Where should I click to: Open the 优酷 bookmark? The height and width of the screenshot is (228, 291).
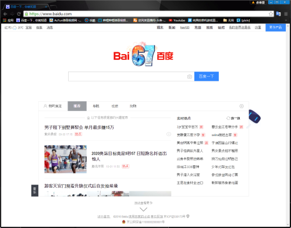[90, 20]
